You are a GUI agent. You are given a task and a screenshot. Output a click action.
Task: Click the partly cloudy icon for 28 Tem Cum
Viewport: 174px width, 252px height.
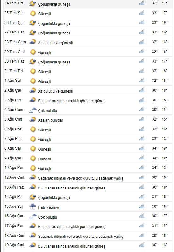pos(33,42)
